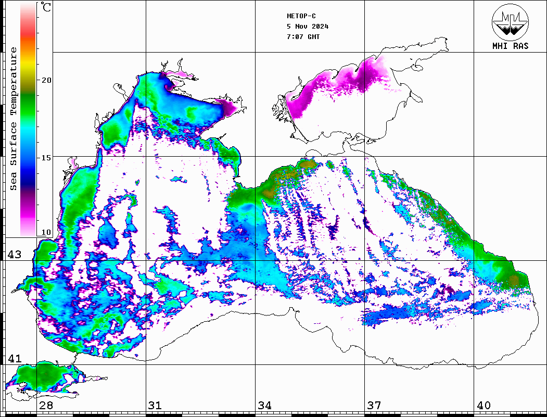Click the "Sea Surface Temperature" vertical label
Image resolution: width=547 pixels, height=417 pixels.
[13, 119]
